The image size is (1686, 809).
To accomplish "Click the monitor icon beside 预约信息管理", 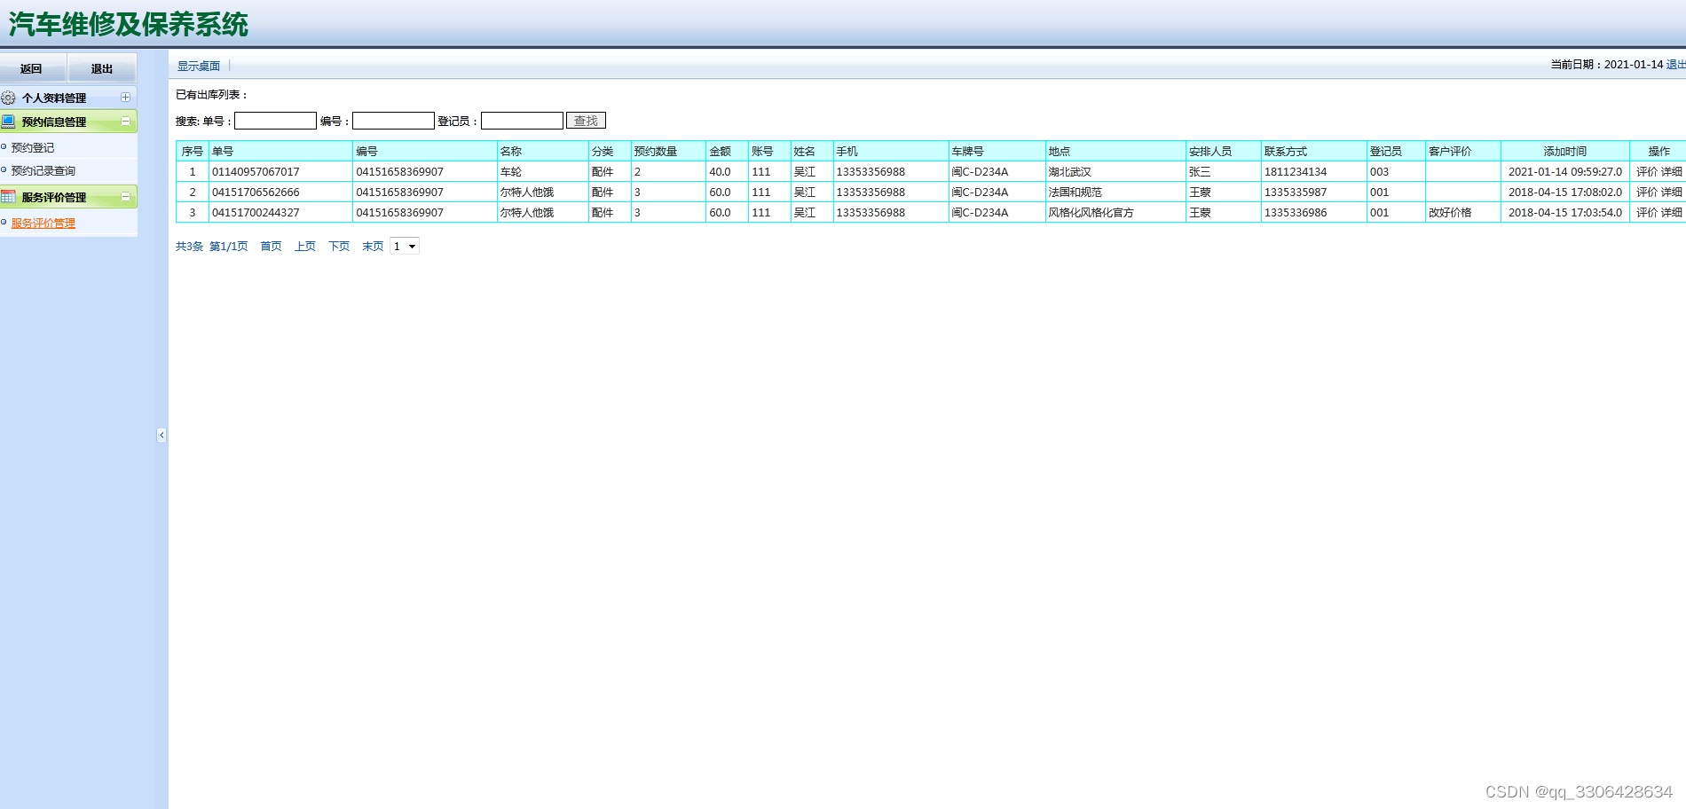I will 8,122.
